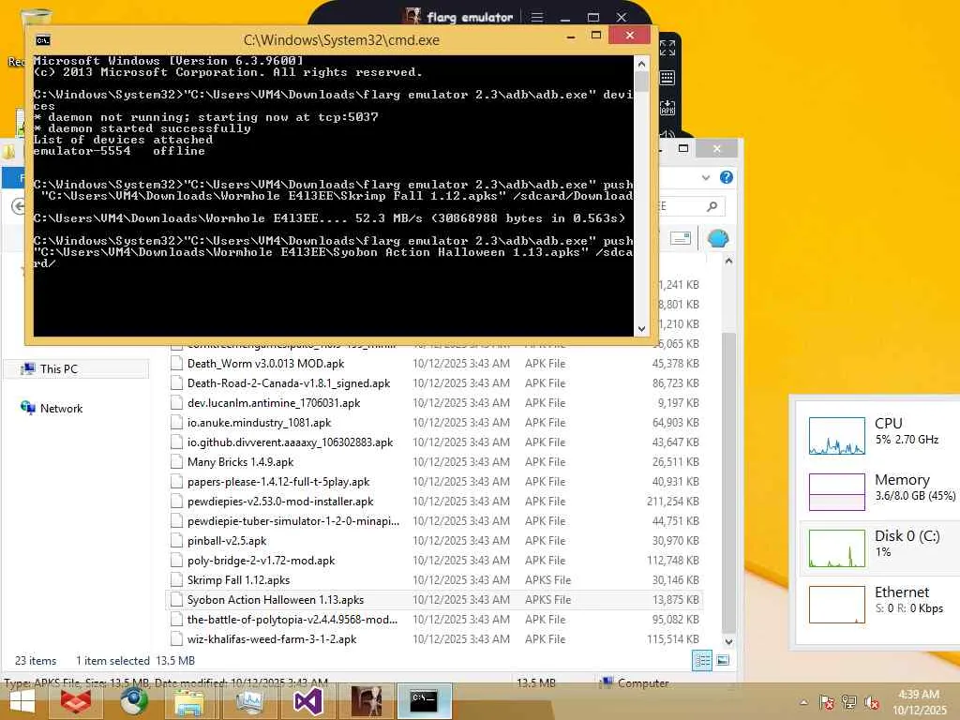The height and width of the screenshot is (720, 960).
Task: Open the flarg emulator hamburger menu
Action: (537, 17)
